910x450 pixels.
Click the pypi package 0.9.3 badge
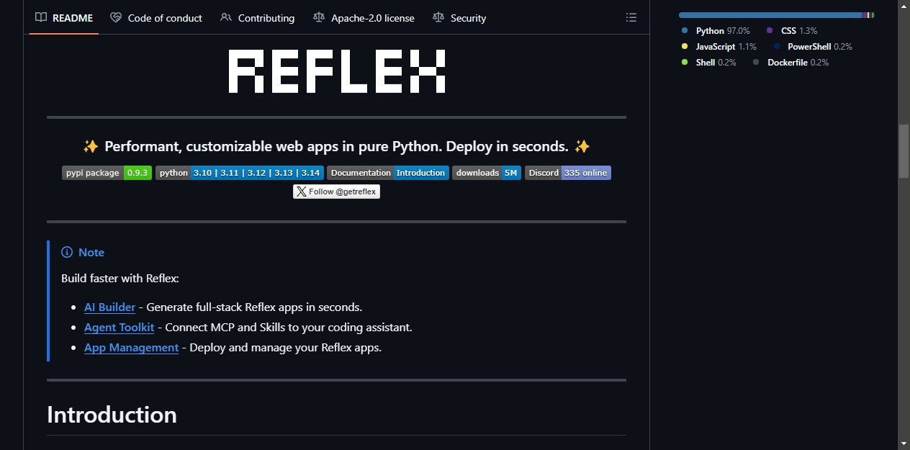tap(107, 173)
